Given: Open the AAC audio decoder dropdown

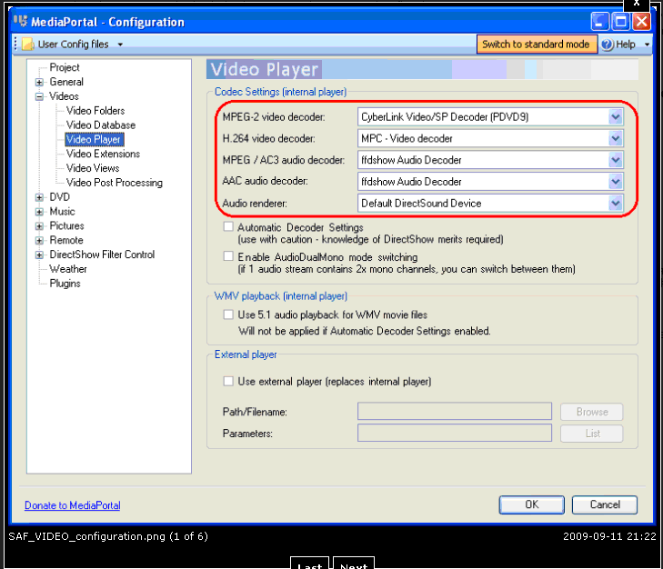Looking at the screenshot, I should [616, 182].
